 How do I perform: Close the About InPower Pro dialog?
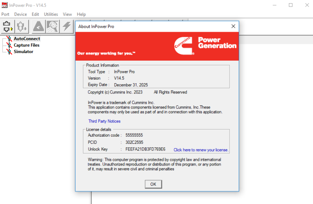[233, 26]
